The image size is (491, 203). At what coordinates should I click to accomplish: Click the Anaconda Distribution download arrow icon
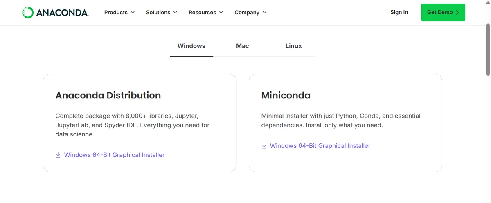click(x=58, y=155)
